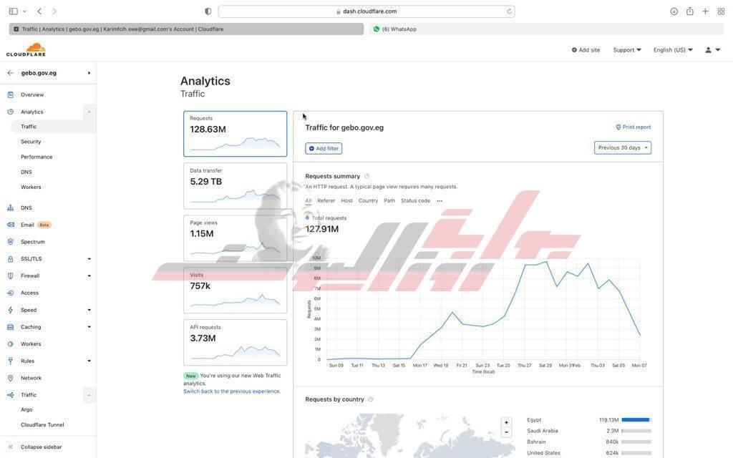
Task: Click the Safari new tab plus icon
Action: pyautogui.click(x=705, y=11)
